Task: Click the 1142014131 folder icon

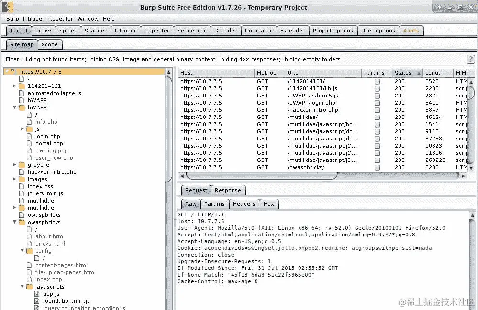Action: click(x=22, y=86)
